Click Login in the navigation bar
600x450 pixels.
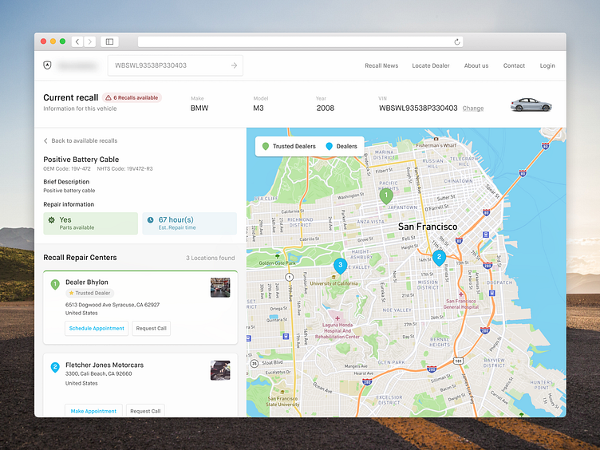click(x=547, y=65)
